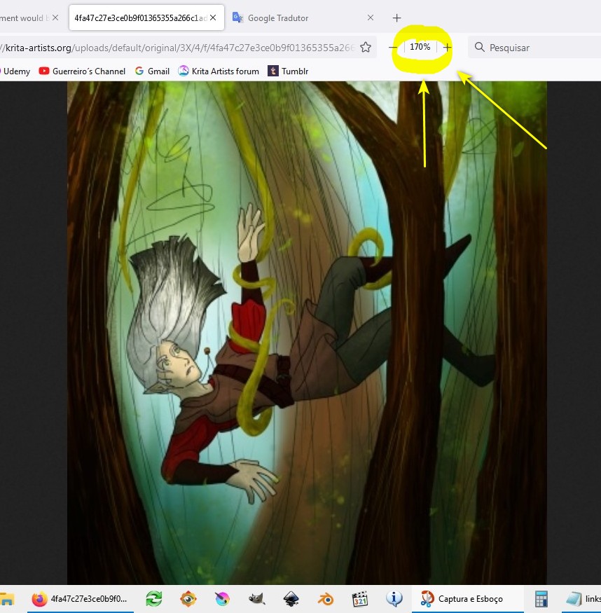Open Media Player Classic from the taskbar
Image resolution: width=601 pixels, height=613 pixels.
(360, 599)
